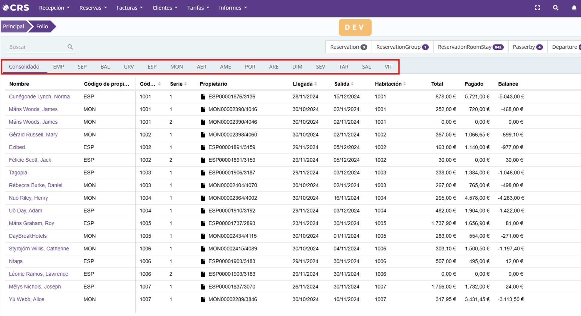The height and width of the screenshot is (316, 581).
Task: Sort by Serie column arrows
Action: click(x=186, y=84)
